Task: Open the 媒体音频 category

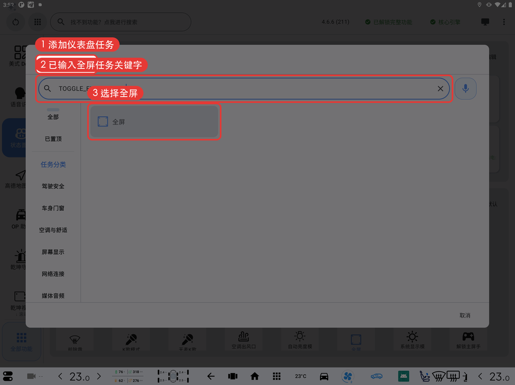Action: coord(53,296)
